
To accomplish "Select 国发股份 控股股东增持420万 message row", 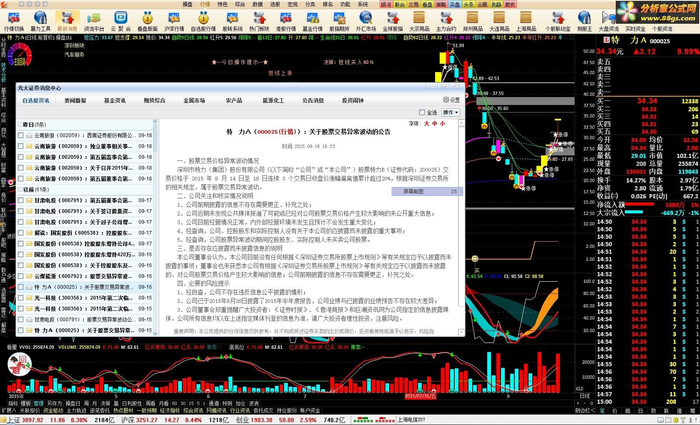I will (x=85, y=255).
